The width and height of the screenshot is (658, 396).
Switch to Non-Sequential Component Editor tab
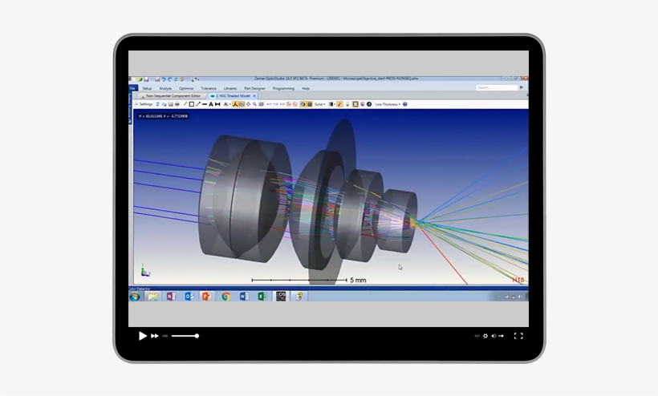(x=173, y=96)
